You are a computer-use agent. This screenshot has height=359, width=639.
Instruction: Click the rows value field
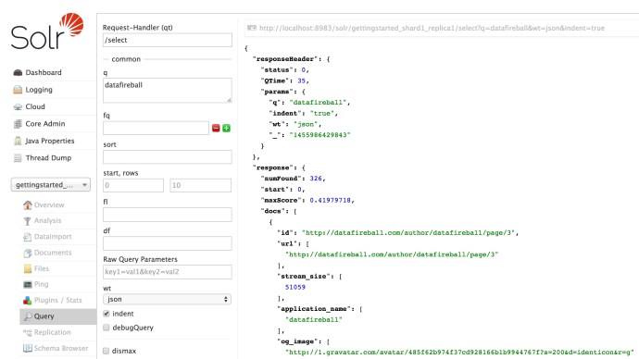point(201,185)
